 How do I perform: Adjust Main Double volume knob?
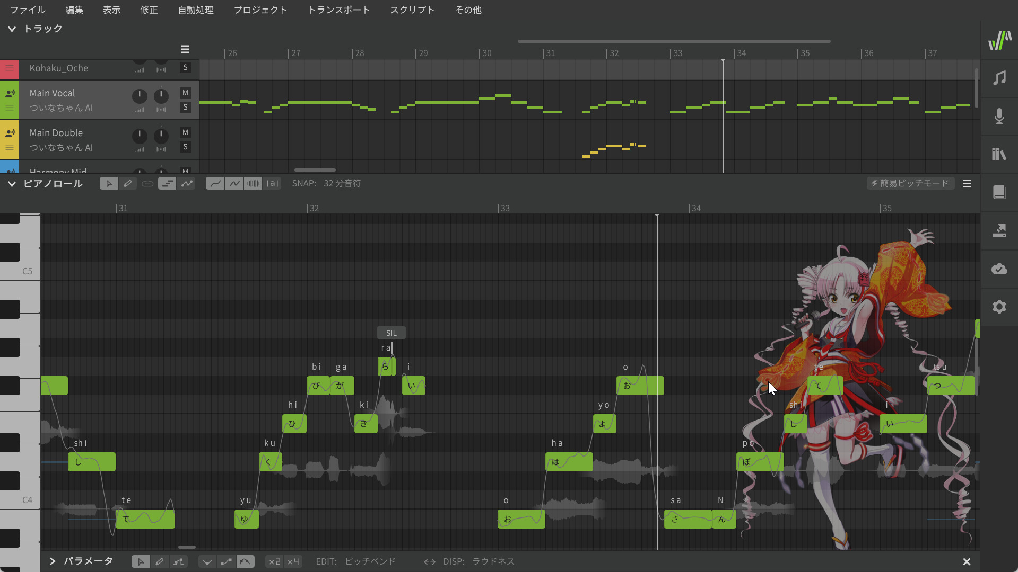pyautogui.click(x=140, y=136)
